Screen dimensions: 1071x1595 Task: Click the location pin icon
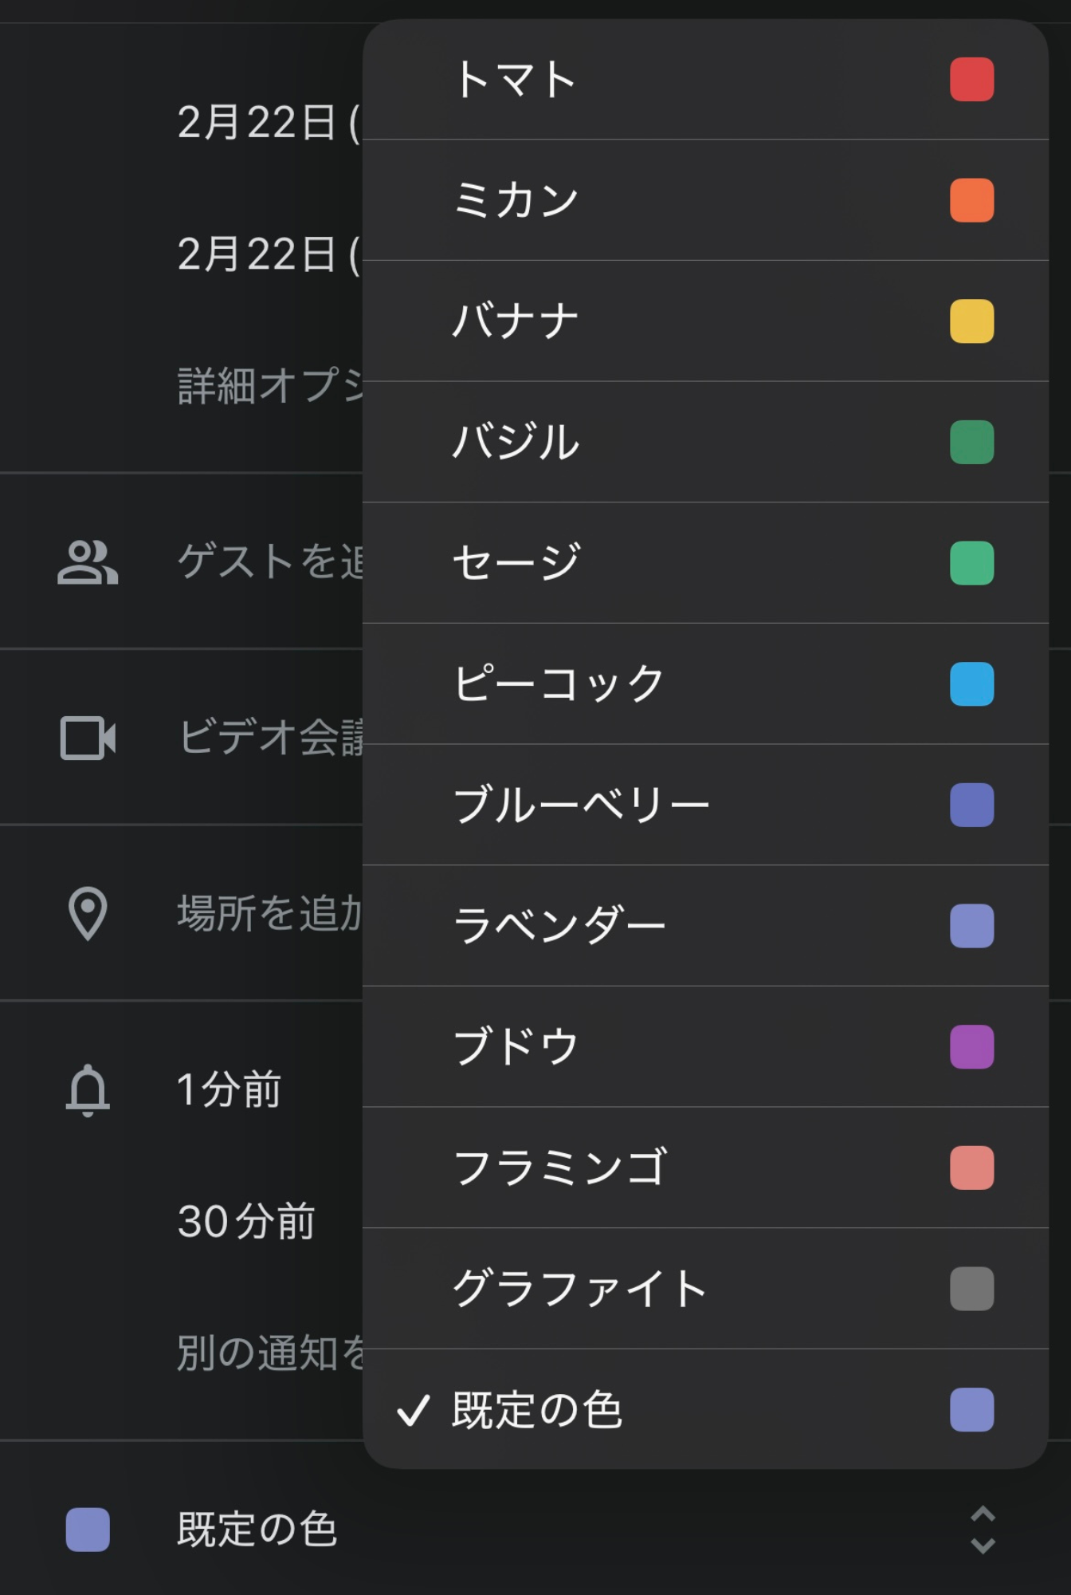88,913
